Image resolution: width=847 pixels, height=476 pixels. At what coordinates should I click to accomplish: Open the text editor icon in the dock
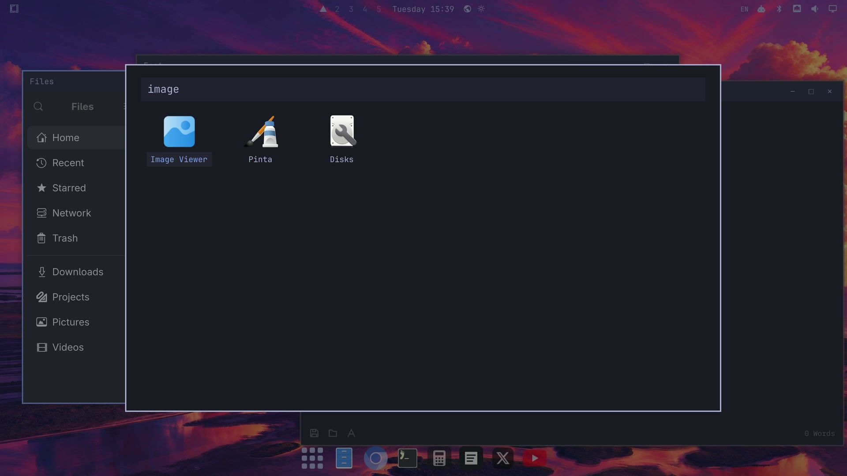(471, 458)
